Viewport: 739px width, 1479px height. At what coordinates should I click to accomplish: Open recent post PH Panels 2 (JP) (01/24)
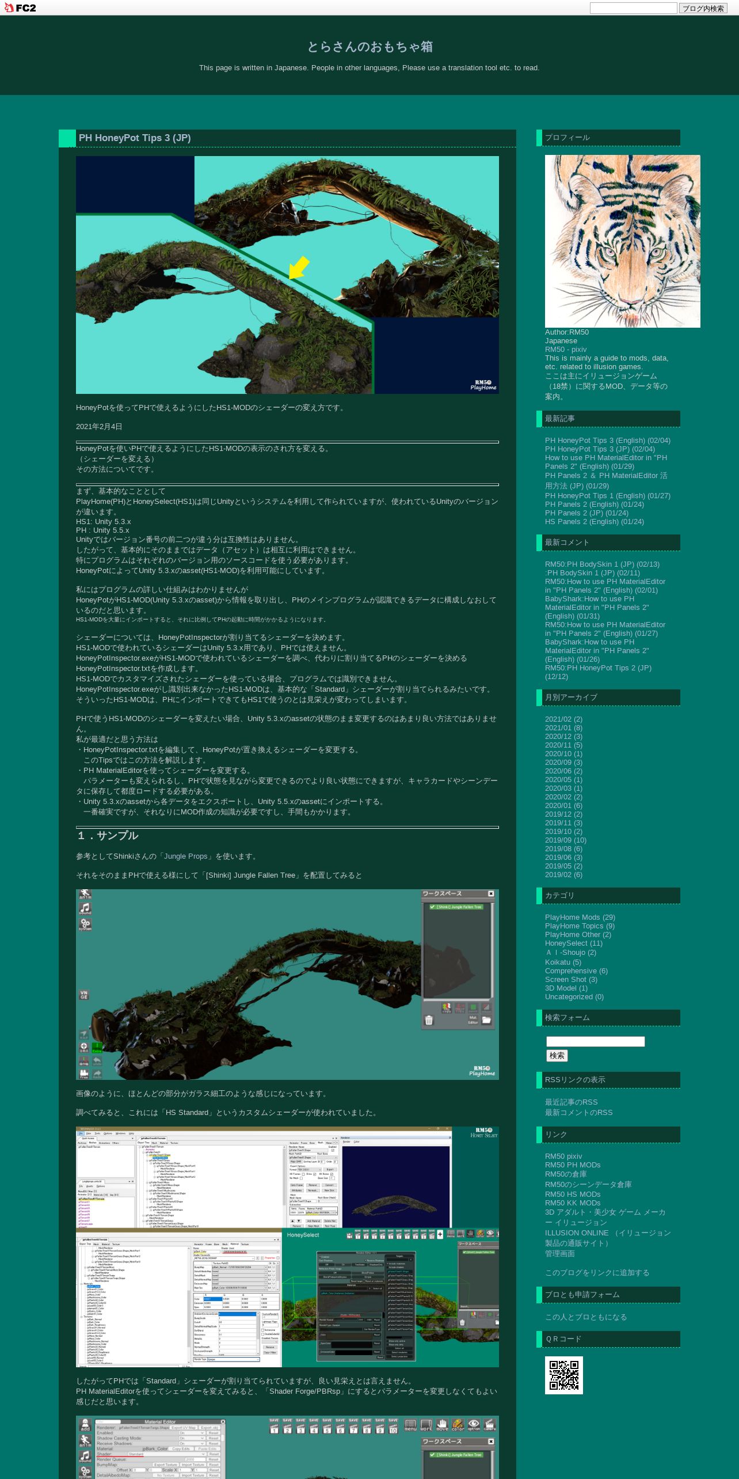(x=586, y=513)
